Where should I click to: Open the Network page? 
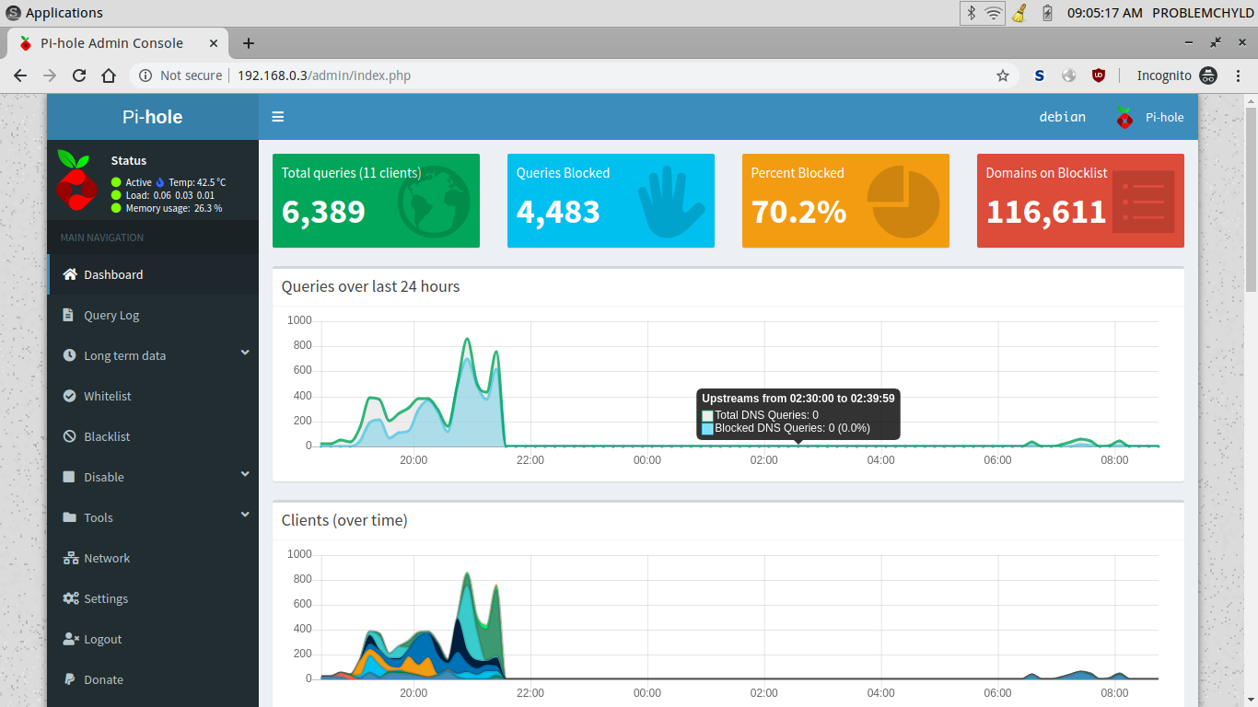tap(153, 558)
